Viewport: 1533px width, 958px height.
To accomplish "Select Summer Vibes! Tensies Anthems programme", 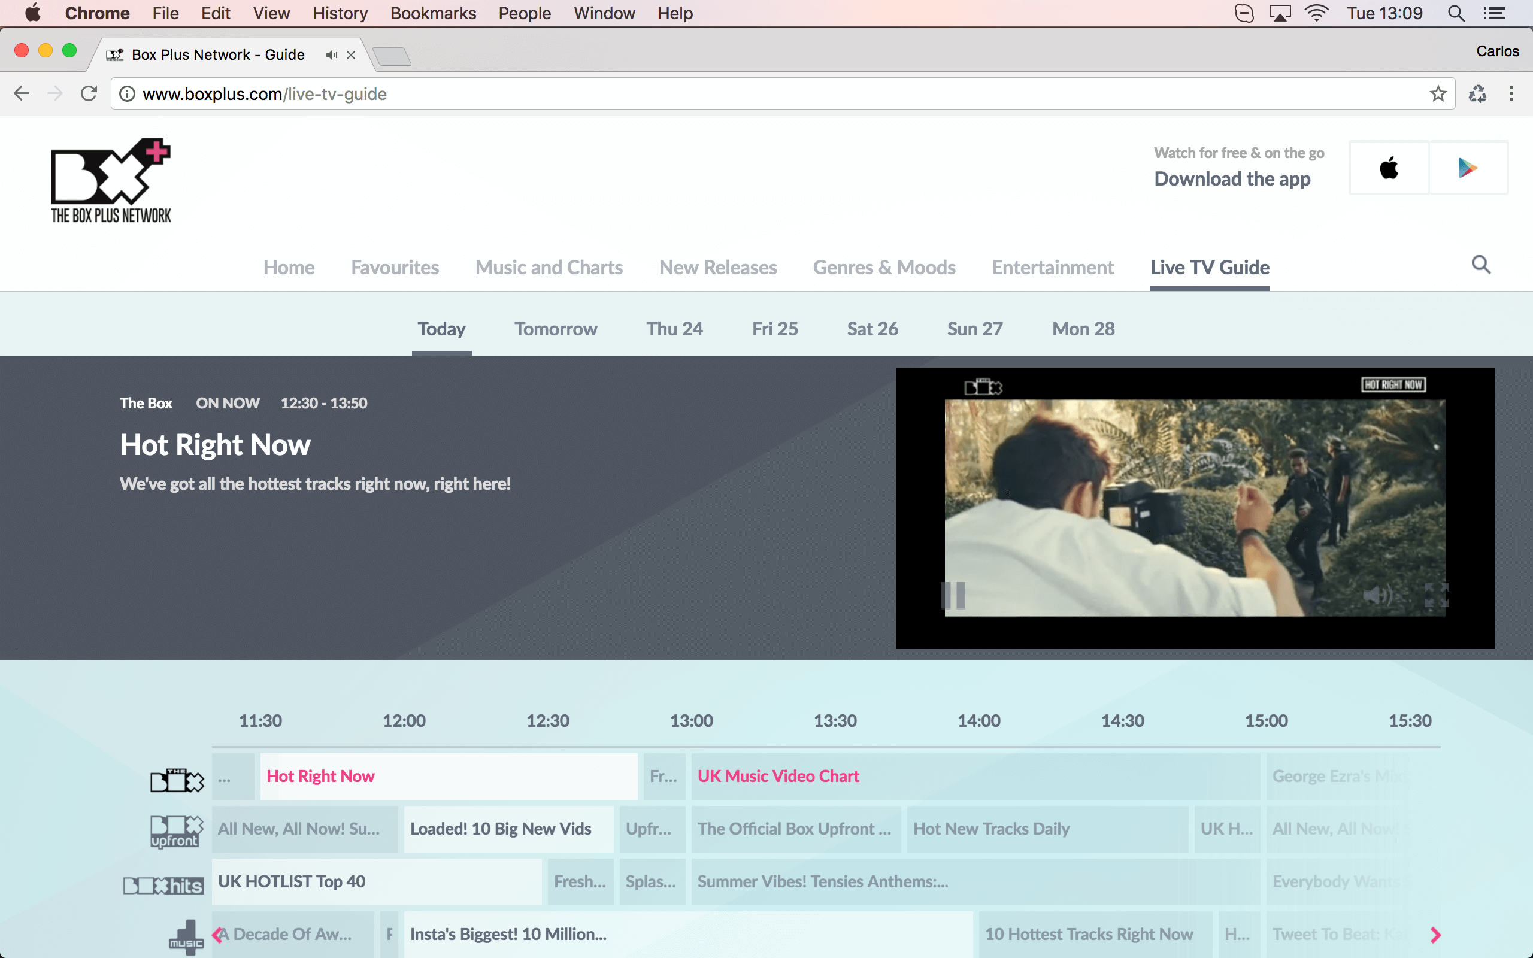I will click(x=975, y=881).
